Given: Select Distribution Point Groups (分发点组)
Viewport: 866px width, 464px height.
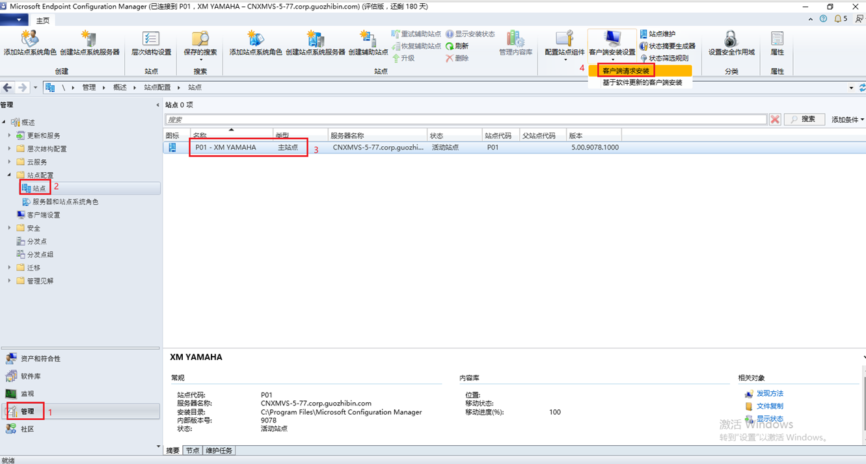Looking at the screenshot, I should tap(40, 254).
